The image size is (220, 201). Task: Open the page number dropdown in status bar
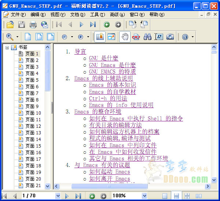point(58,196)
